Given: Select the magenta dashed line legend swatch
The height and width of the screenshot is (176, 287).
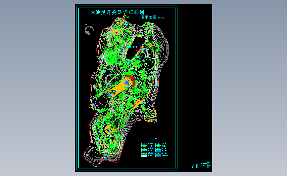Looking at the screenshot, I should pos(158,156).
